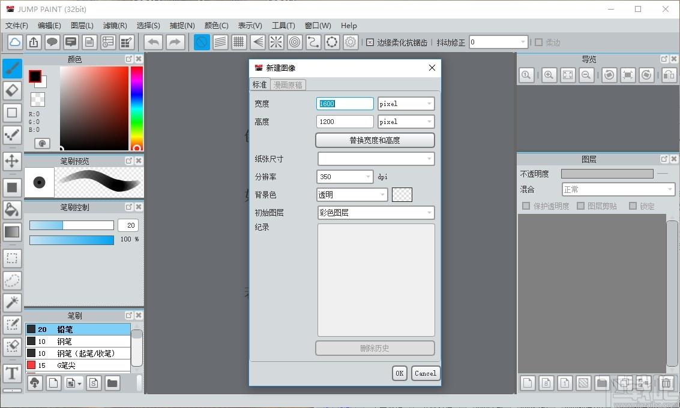Screen dimensions: 680x408
Task: Select the 铅笔 brush row
Action: pos(78,329)
